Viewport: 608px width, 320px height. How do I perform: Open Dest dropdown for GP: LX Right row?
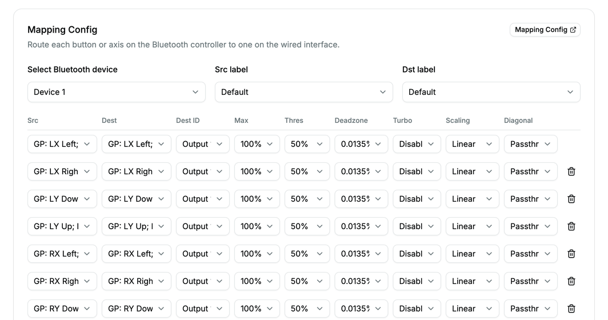(137, 171)
